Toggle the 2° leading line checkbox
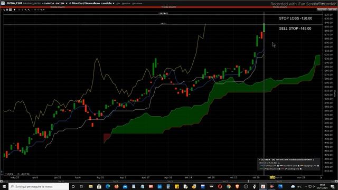Screen dimensions: 338x190 (301, 169)
